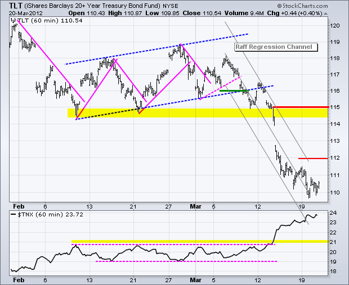Viewport: 349px width, 285px height.
Task: Click the 18 label on the TNX axis
Action: 333,272
